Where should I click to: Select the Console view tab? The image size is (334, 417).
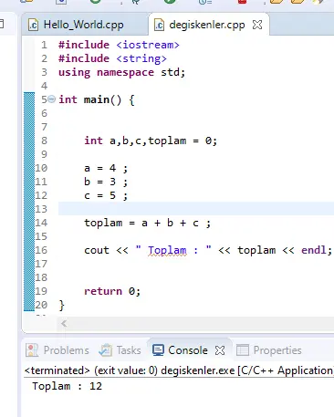click(189, 350)
